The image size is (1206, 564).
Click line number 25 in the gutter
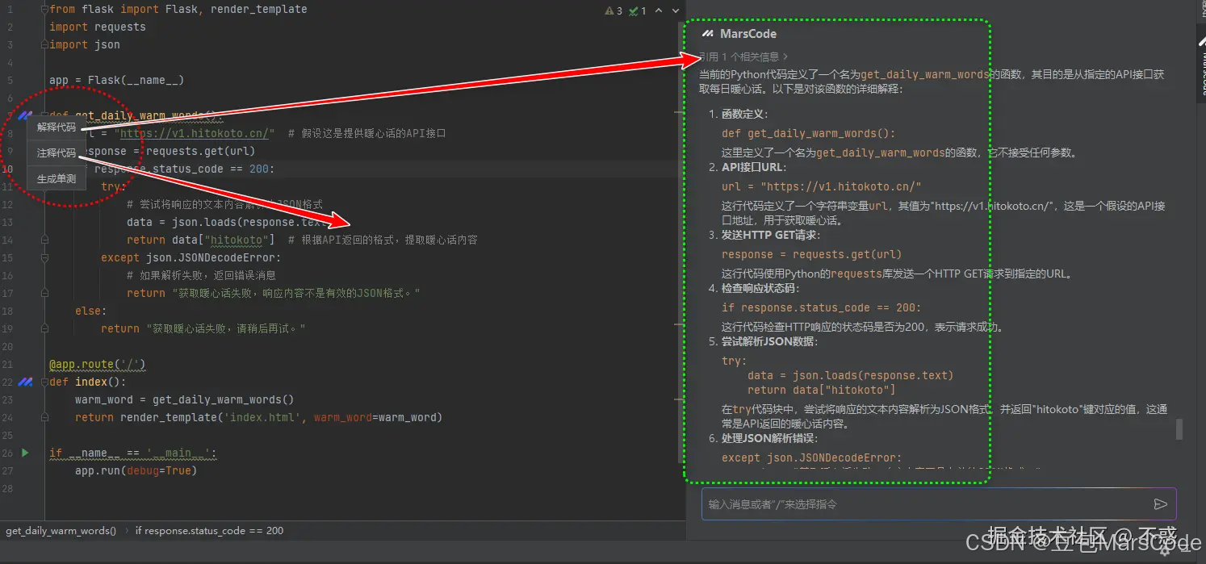tap(9, 435)
